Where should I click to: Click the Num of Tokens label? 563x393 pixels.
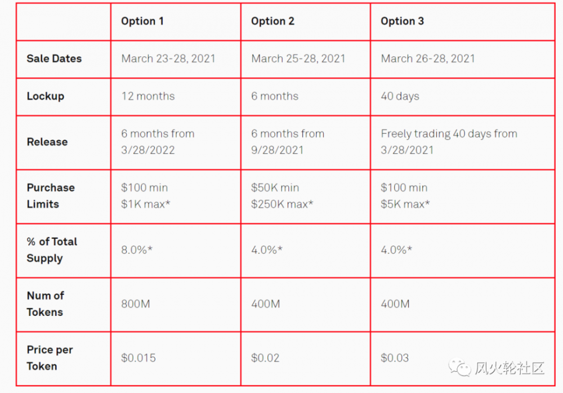pos(45,304)
